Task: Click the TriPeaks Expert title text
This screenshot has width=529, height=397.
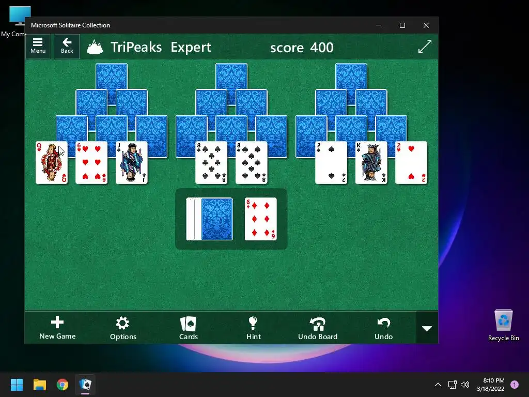Action: click(x=161, y=47)
